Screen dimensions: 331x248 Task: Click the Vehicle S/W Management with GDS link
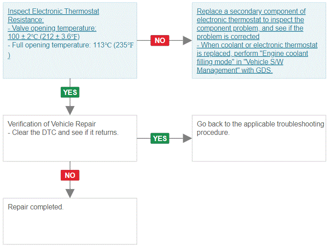(240, 66)
